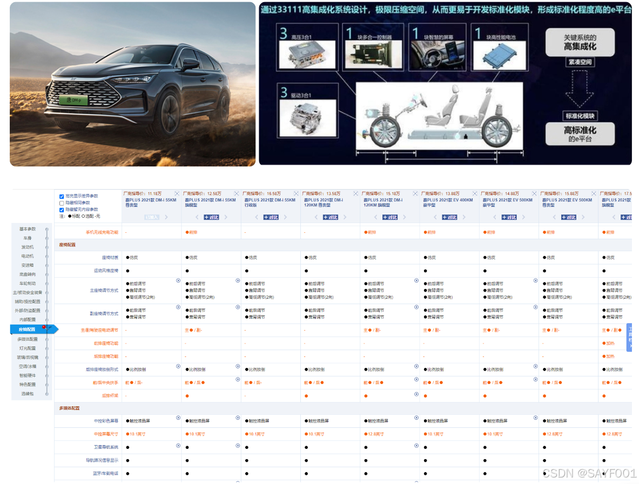Jump to 空调/冰箱 section in sidebar

tap(28, 366)
